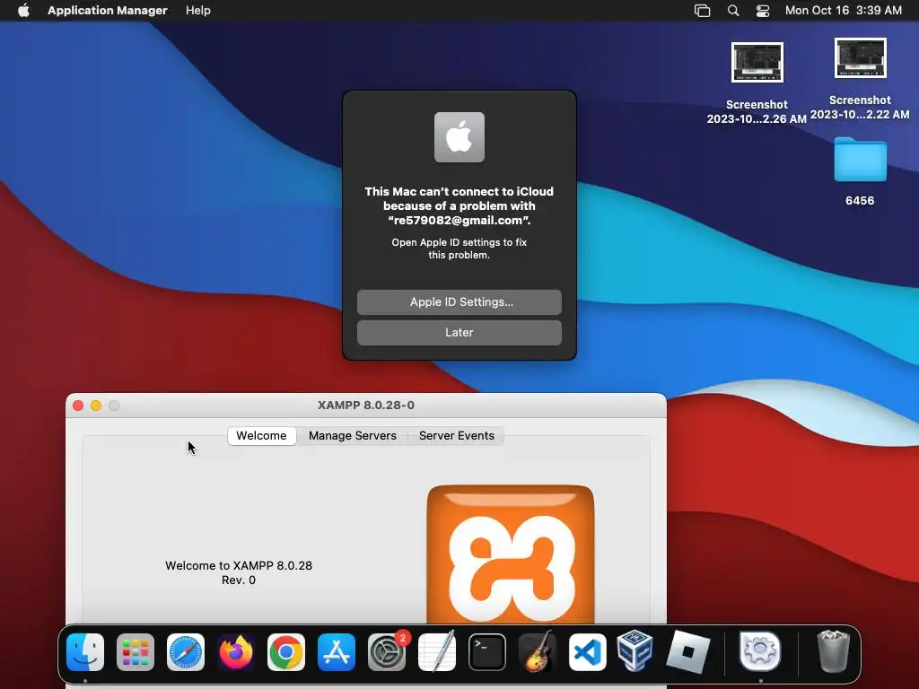Open System Preferences with red badge
Image resolution: width=919 pixels, height=689 pixels.
[387, 652]
